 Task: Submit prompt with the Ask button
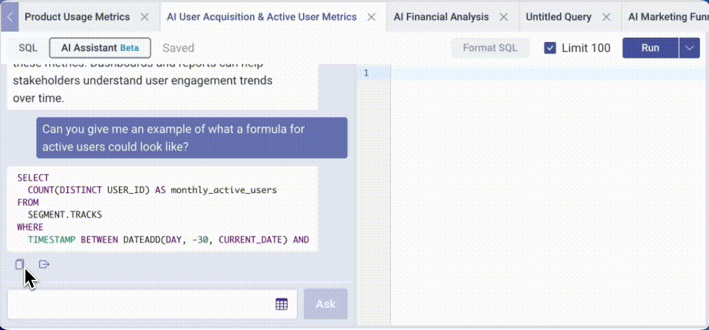tap(326, 304)
